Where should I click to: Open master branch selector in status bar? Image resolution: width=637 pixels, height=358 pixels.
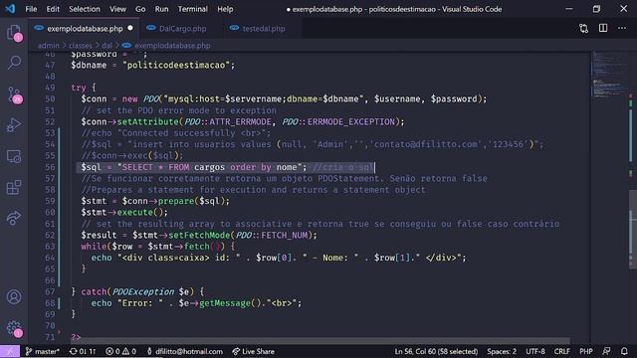click(x=43, y=351)
